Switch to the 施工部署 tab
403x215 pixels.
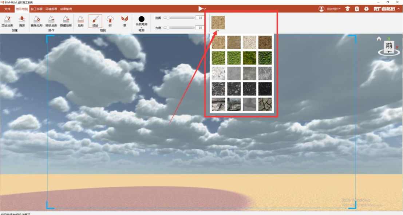(36, 9)
